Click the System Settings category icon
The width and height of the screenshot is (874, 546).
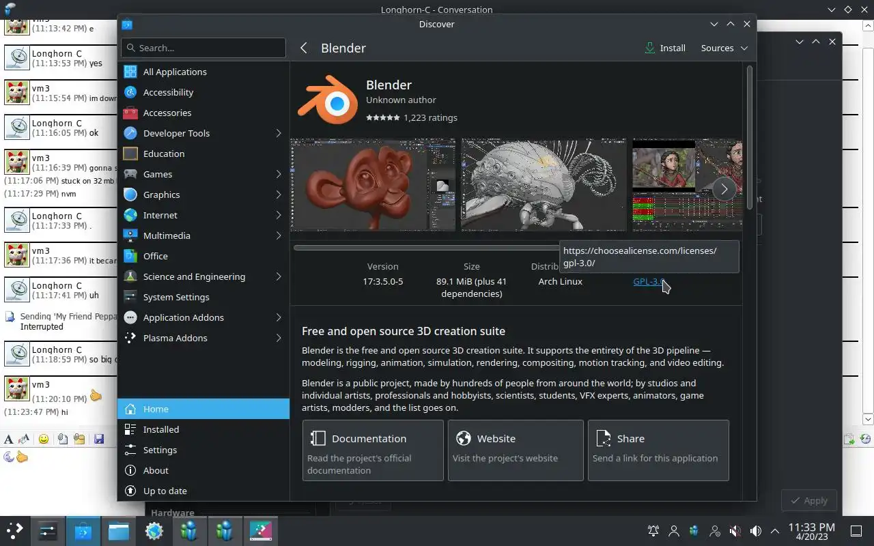coord(130,297)
